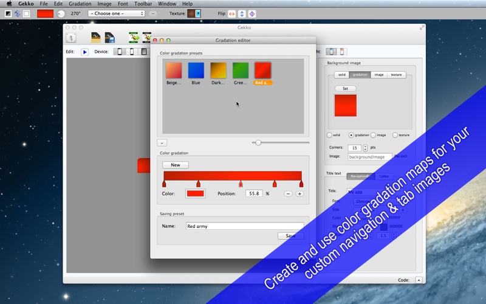This screenshot has height=304, width=486.
Task: Click the Set button in Background image
Action: pyautogui.click(x=345, y=89)
